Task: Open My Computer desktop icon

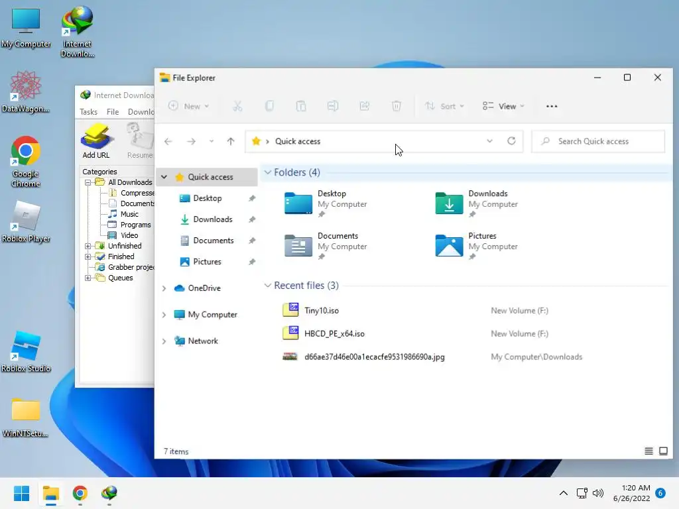Action: tap(26, 28)
